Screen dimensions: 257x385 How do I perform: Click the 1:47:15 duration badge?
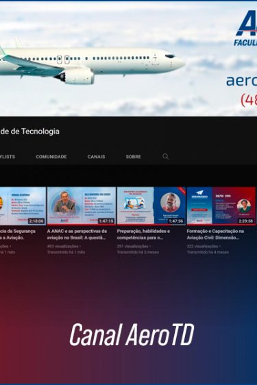tap(106, 221)
